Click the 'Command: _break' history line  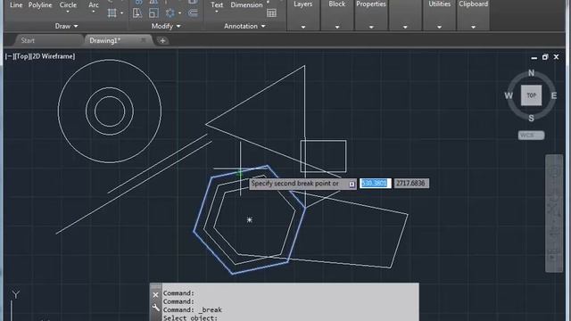[193, 310]
